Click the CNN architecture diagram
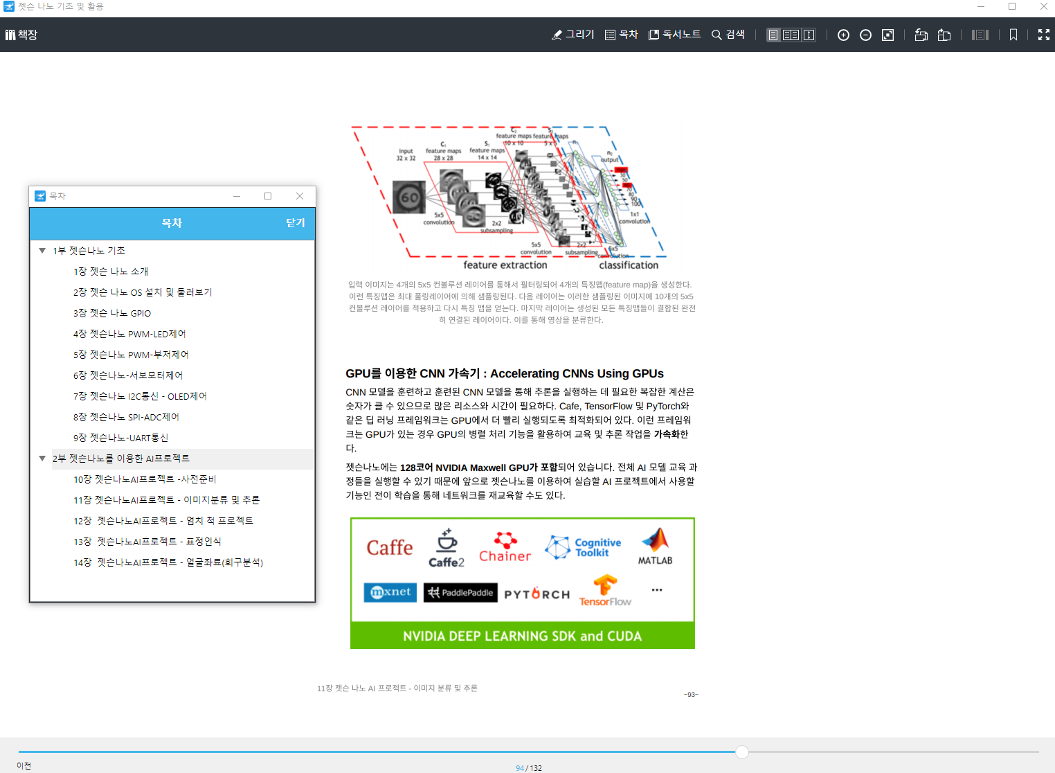This screenshot has height=773, width=1055. click(508, 198)
